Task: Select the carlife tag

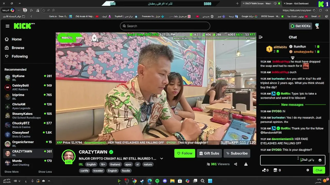Action: (x=84, y=171)
